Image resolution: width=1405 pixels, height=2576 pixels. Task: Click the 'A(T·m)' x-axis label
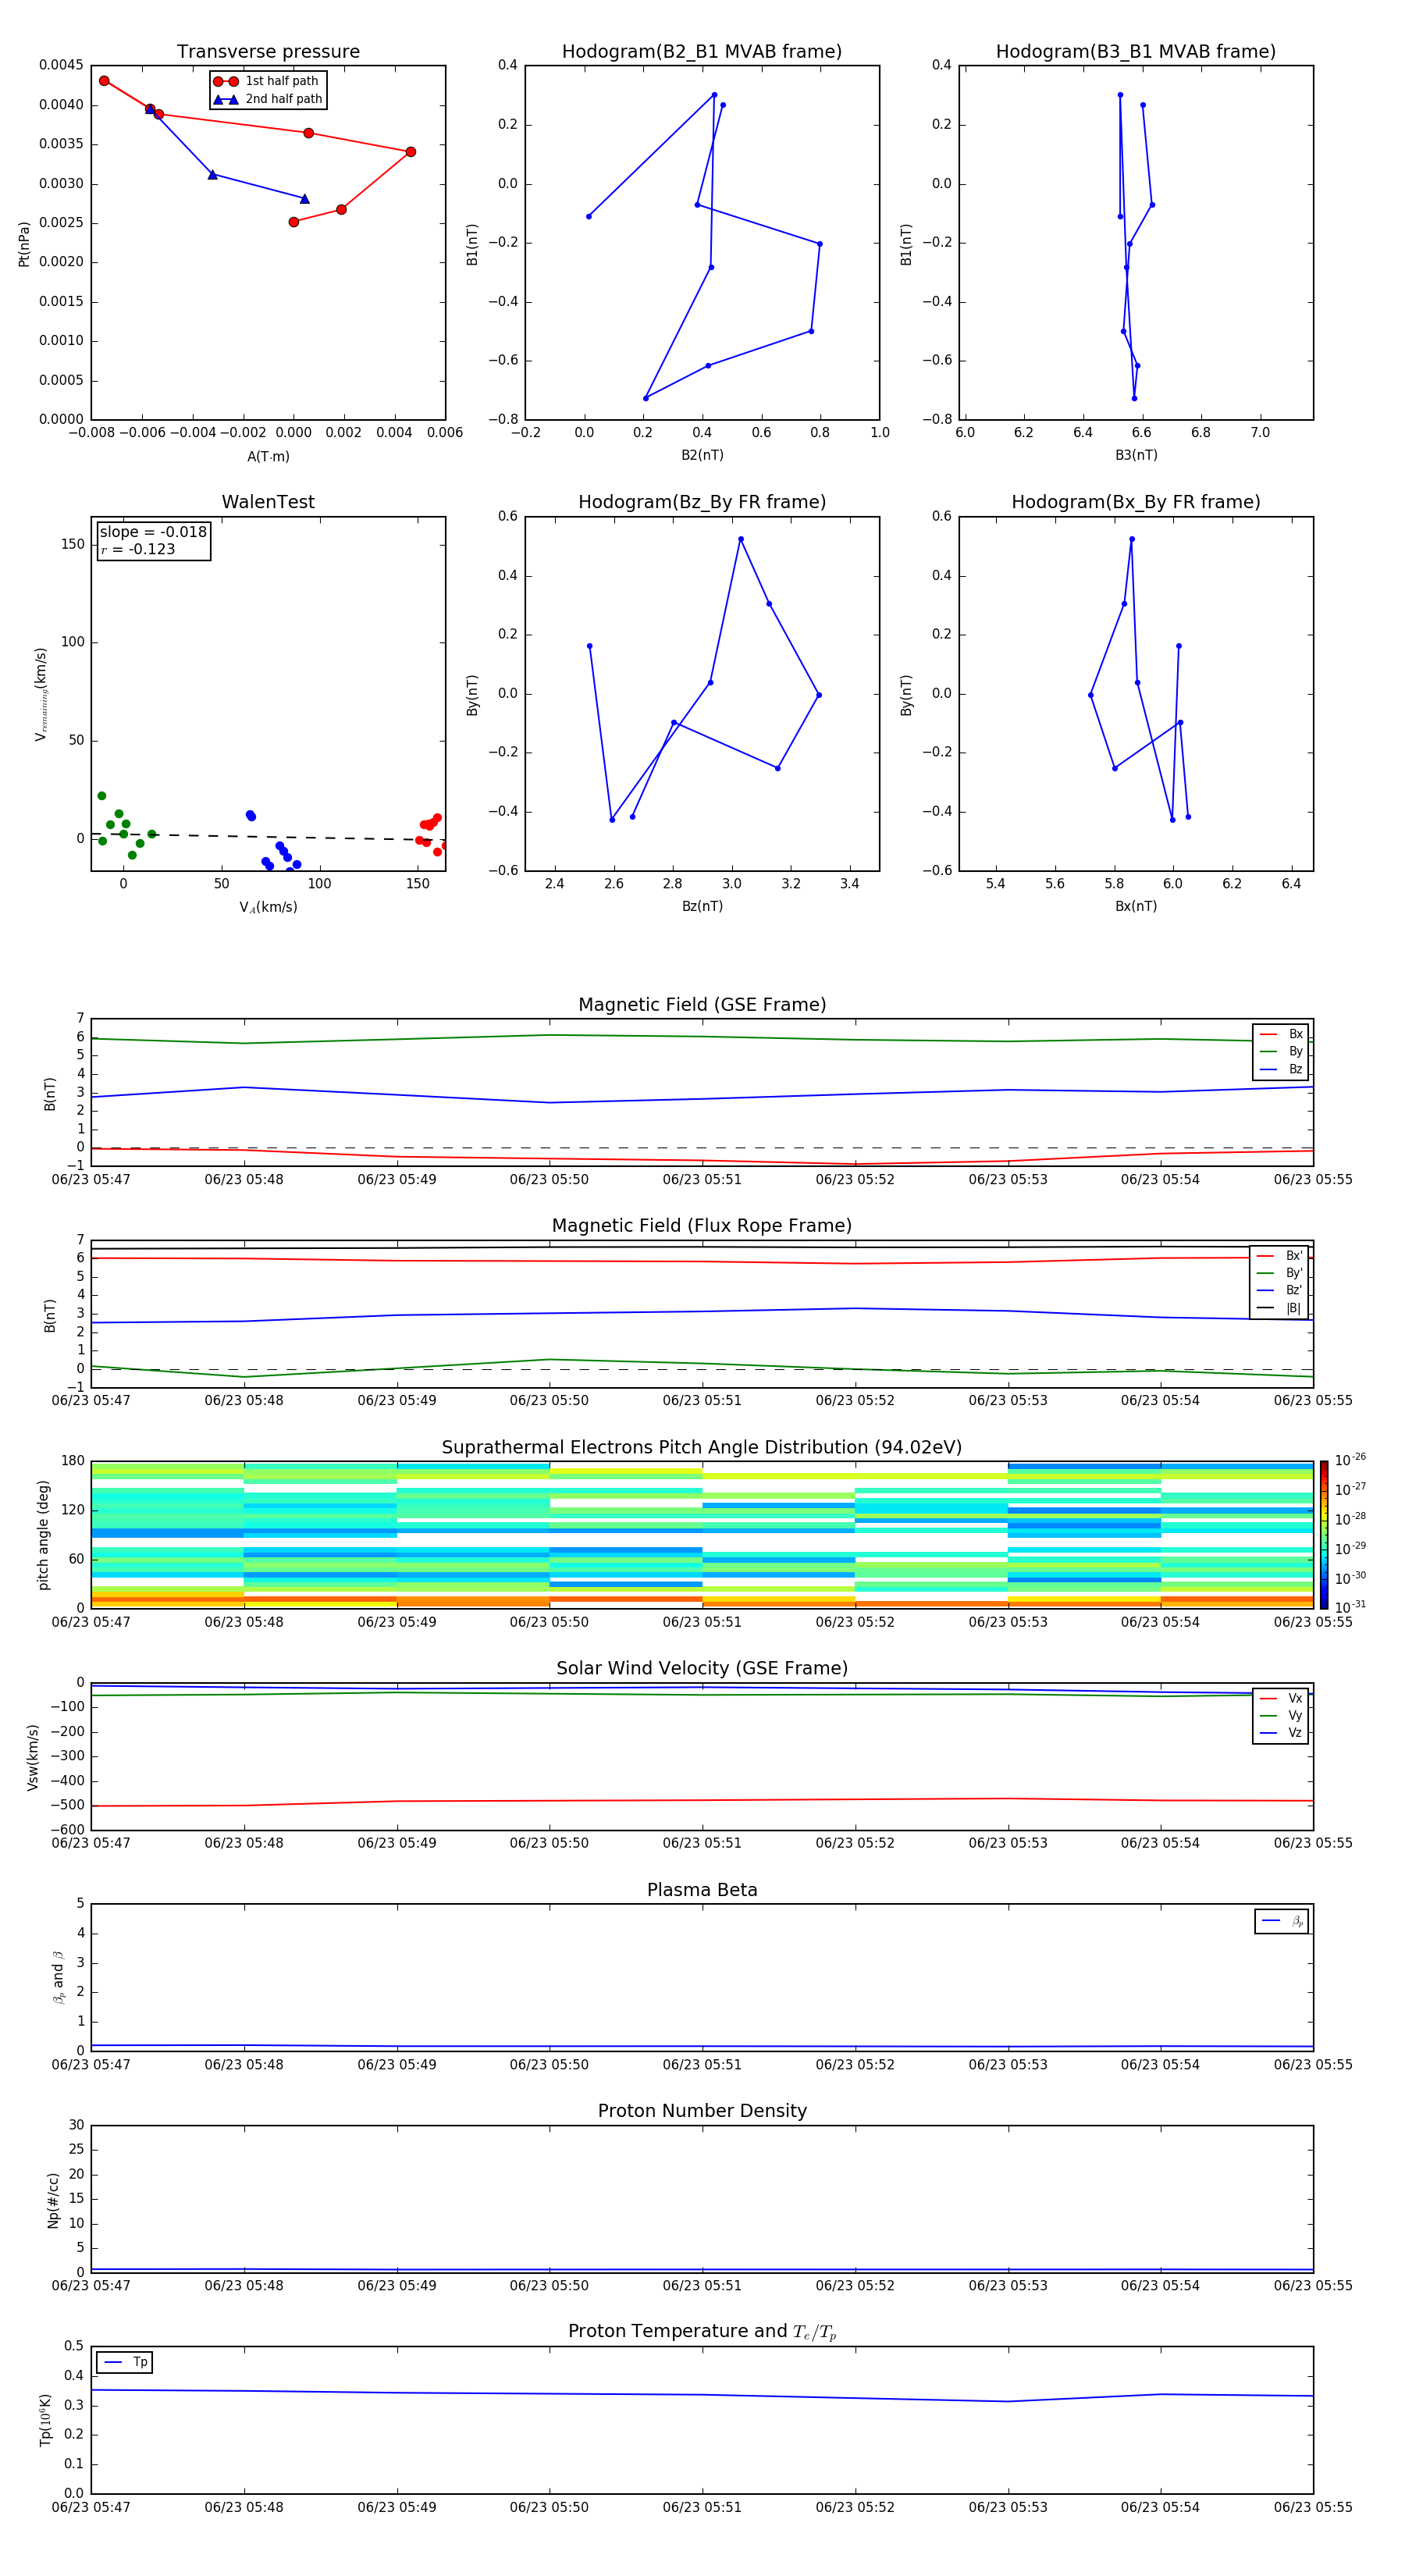click(x=268, y=457)
